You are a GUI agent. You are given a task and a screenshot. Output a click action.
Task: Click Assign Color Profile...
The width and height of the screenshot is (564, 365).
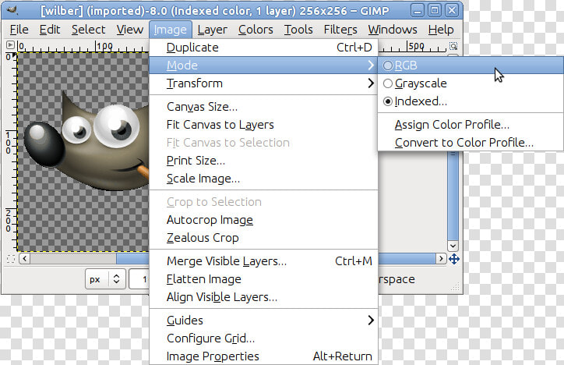point(471,125)
